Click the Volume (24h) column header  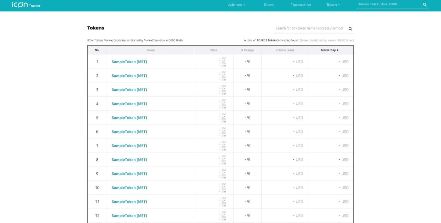pyautogui.click(x=285, y=50)
